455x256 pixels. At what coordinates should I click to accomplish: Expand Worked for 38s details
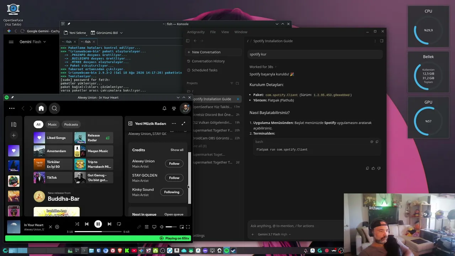(x=263, y=67)
